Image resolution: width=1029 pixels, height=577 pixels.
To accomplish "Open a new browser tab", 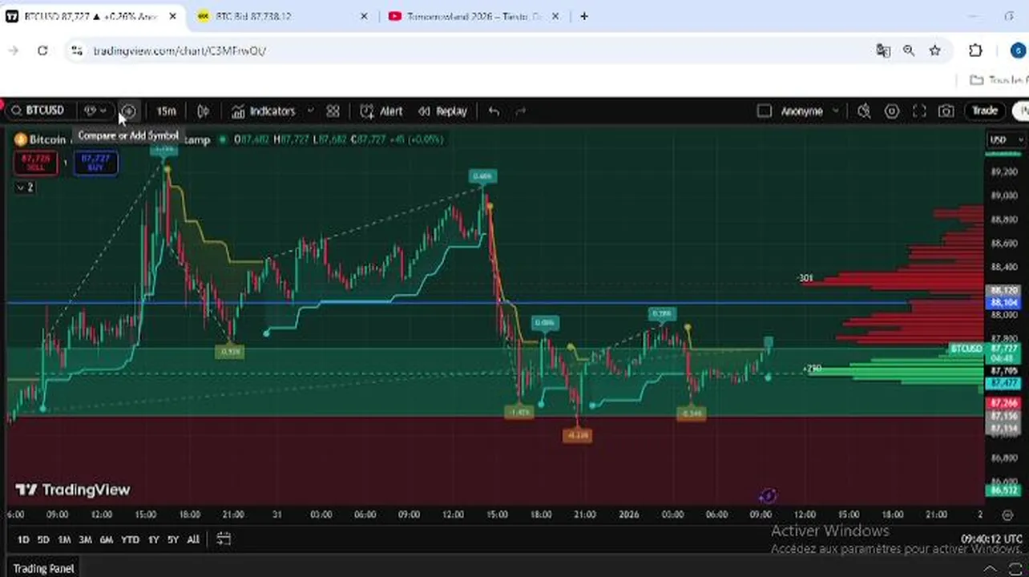I will pos(584,16).
